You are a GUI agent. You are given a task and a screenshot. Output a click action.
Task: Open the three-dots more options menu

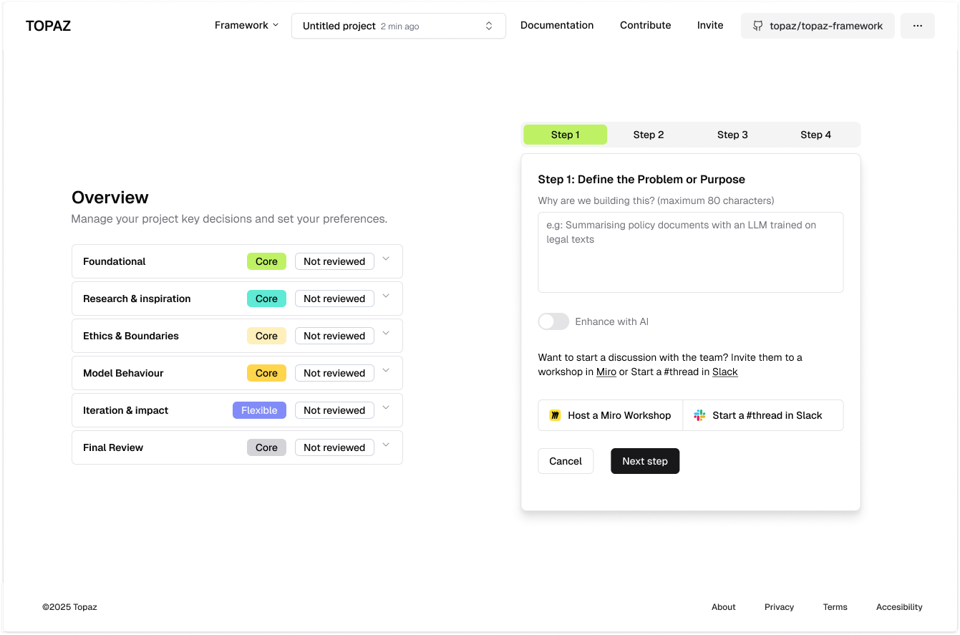point(917,26)
